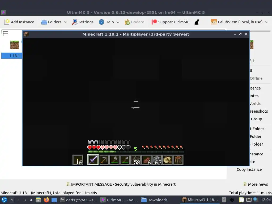
Task: Click the network tray icon
Action: point(249,200)
